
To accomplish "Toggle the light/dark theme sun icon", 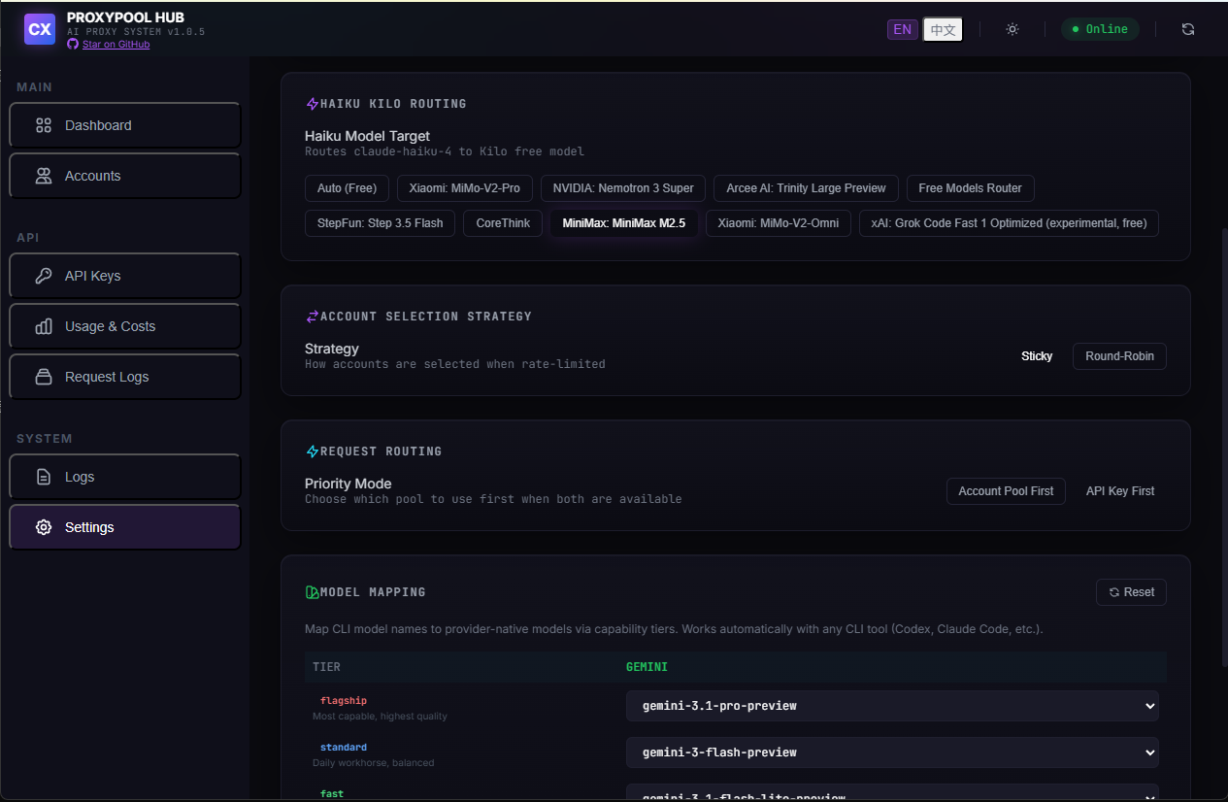I will pos(1012,29).
